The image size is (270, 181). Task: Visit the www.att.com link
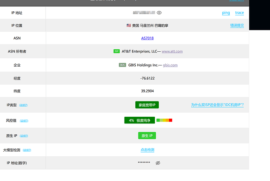coord(172,51)
